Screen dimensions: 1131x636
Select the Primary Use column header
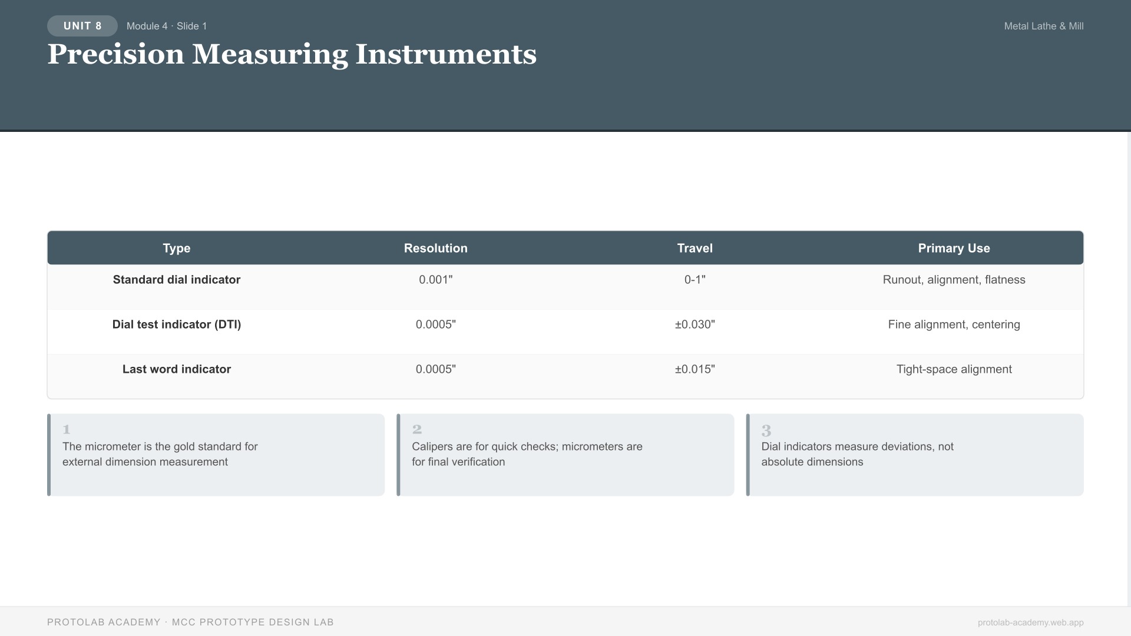click(x=954, y=248)
